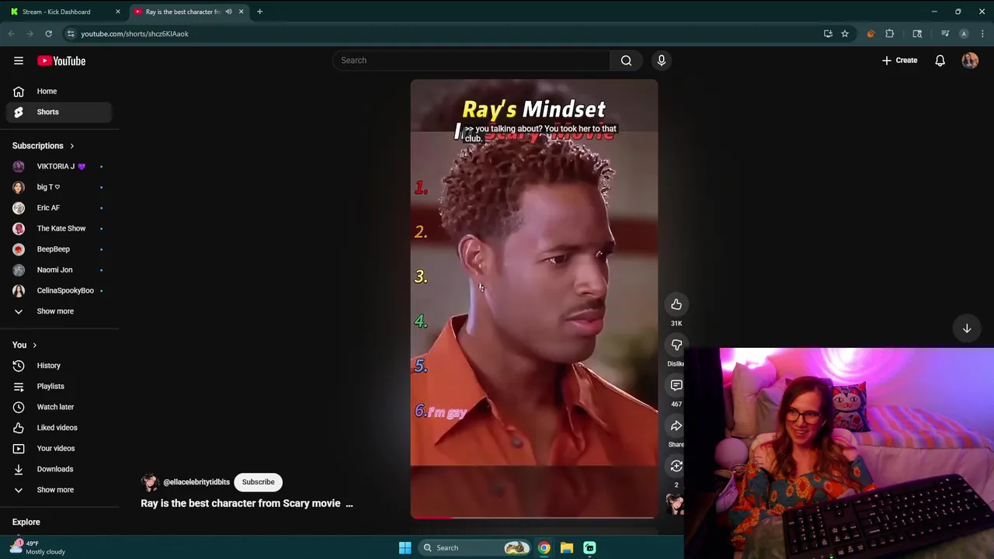Screen dimensions: 994x559
Task: Open History in the sidebar
Action: [x=59, y=366]
